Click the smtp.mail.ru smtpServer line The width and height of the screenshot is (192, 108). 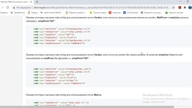61,103
